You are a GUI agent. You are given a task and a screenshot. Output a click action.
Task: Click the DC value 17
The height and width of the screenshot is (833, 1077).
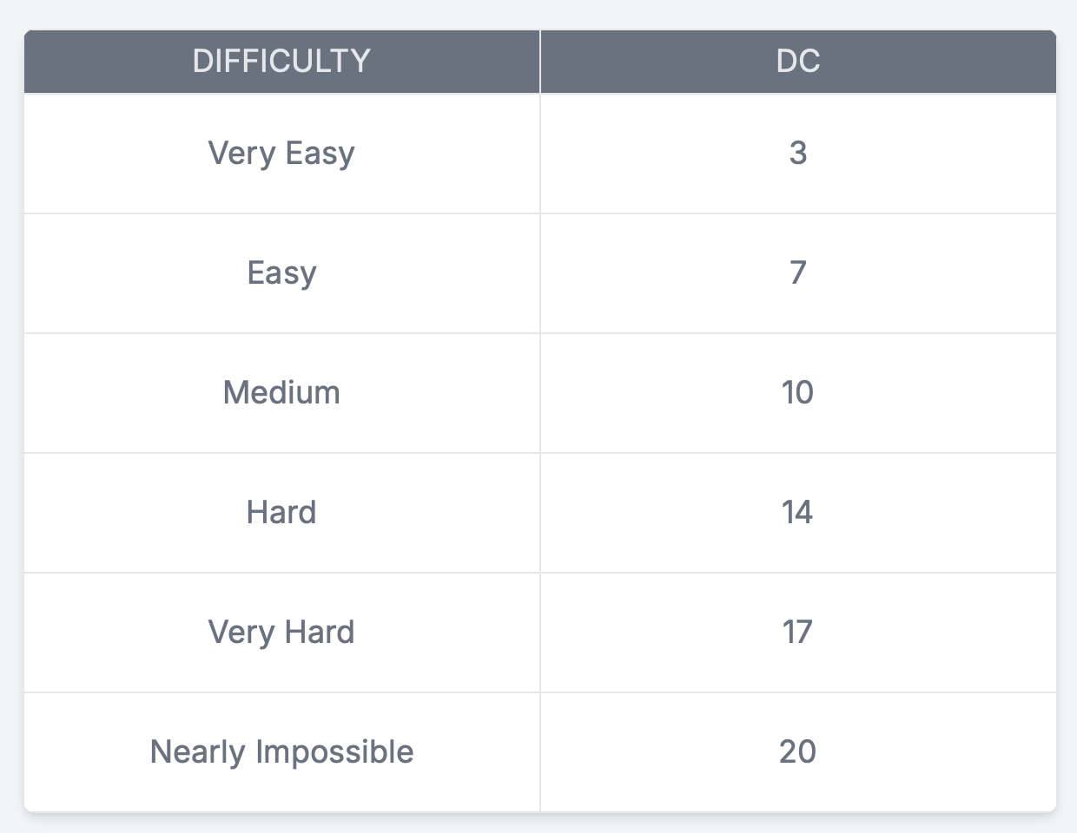798,633
